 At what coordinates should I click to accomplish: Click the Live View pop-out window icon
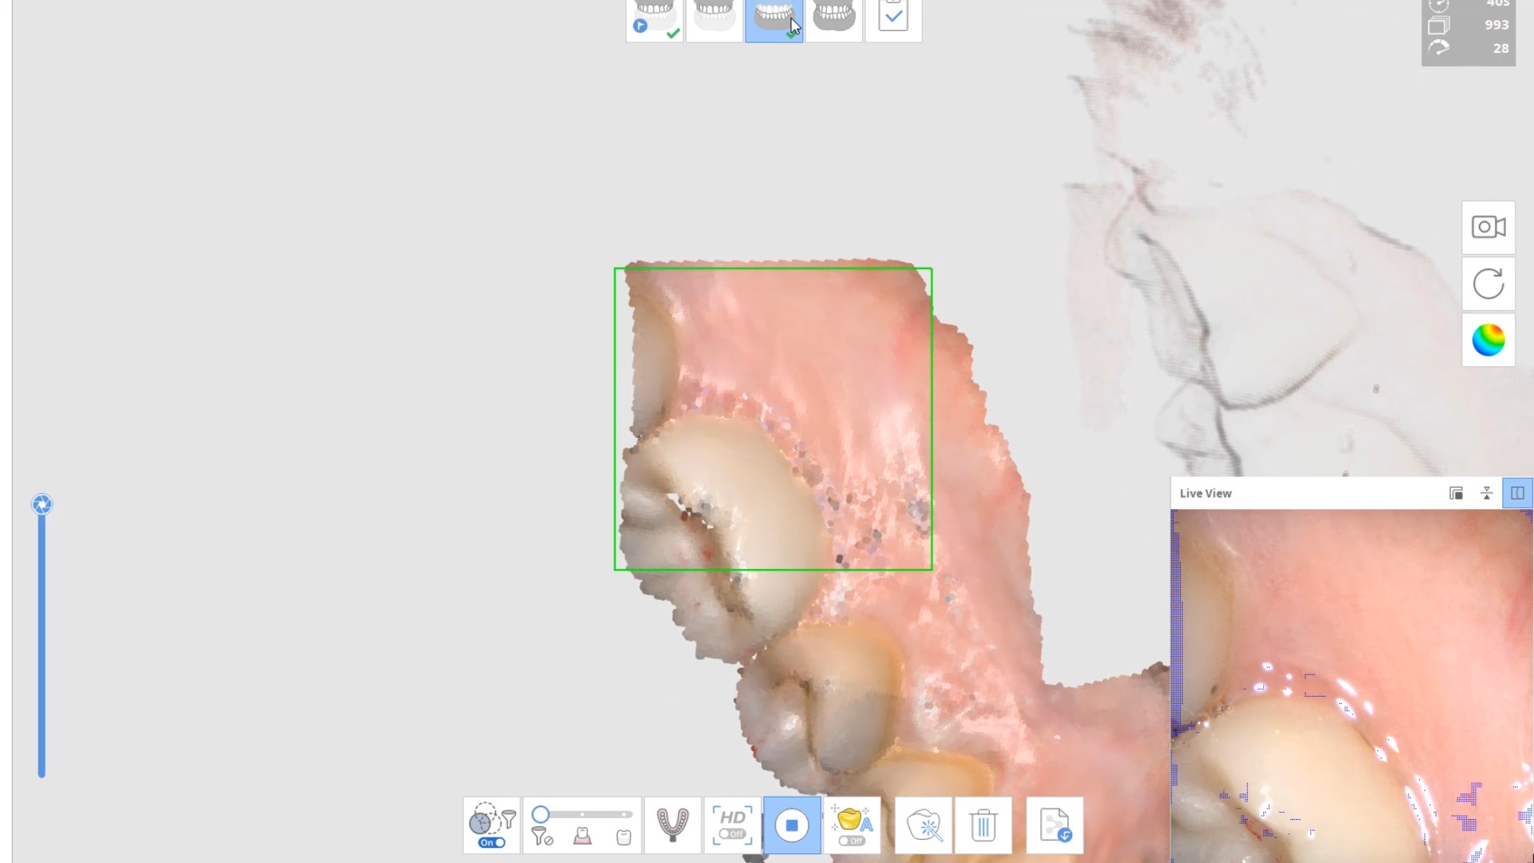1456,493
